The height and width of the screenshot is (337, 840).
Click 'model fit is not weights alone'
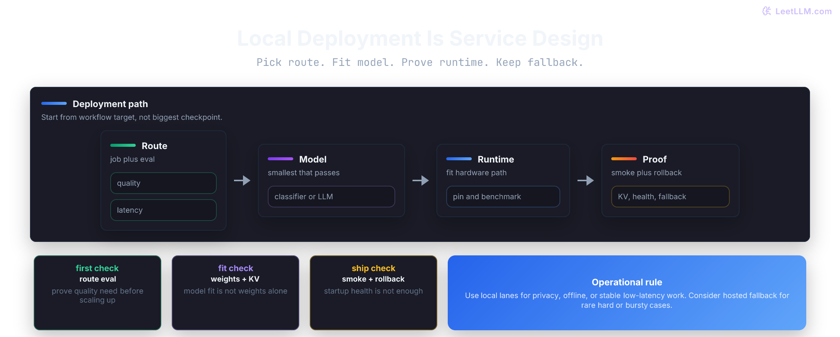point(235,291)
